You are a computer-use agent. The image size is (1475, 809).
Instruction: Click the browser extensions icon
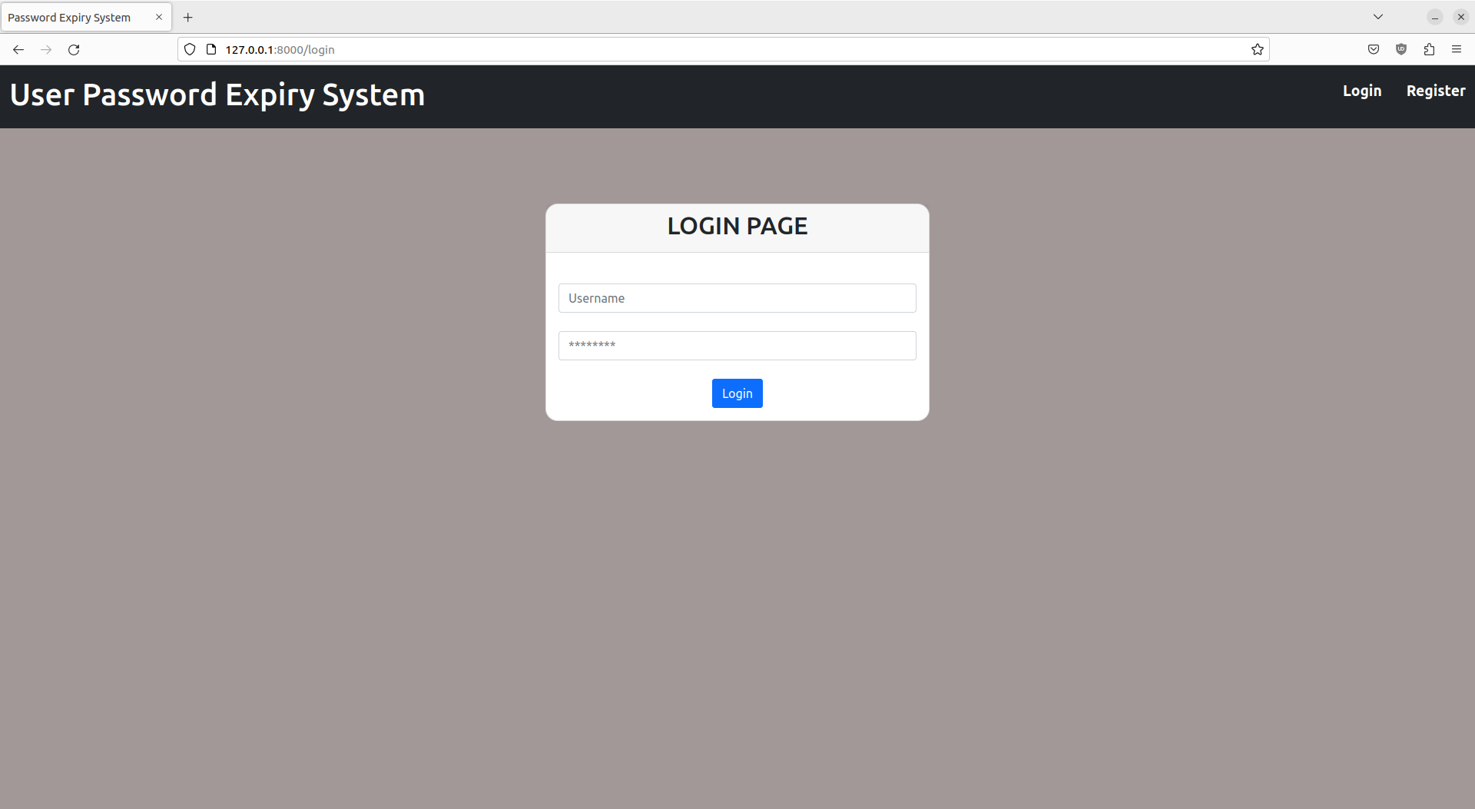(x=1429, y=49)
